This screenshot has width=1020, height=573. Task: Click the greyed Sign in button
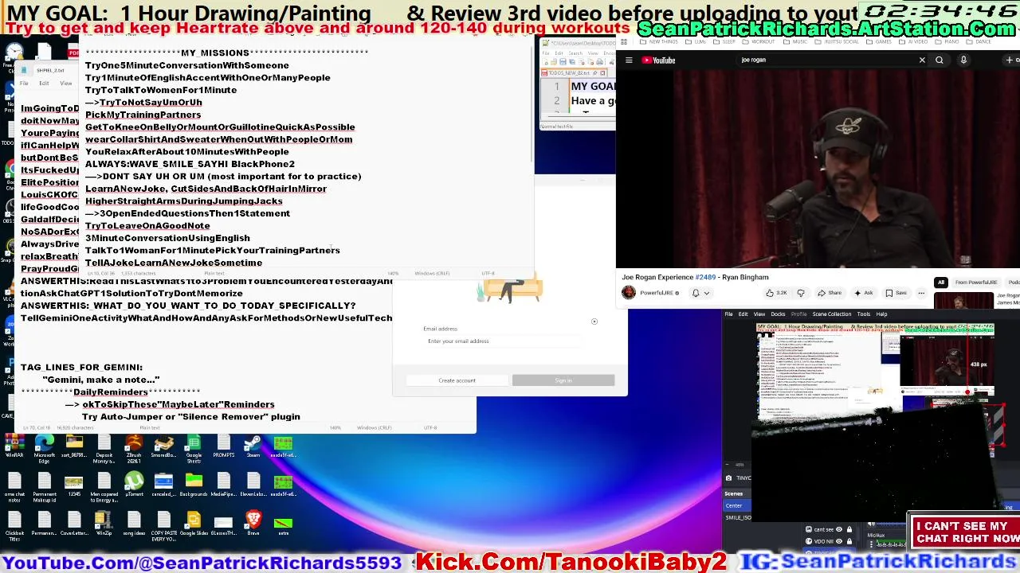(x=563, y=380)
